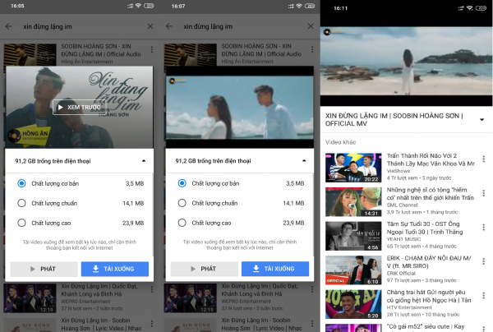Click title ERIK - CHẠM ĐÁY NỖI ĐAU
The image size is (493, 332).
pos(429,262)
